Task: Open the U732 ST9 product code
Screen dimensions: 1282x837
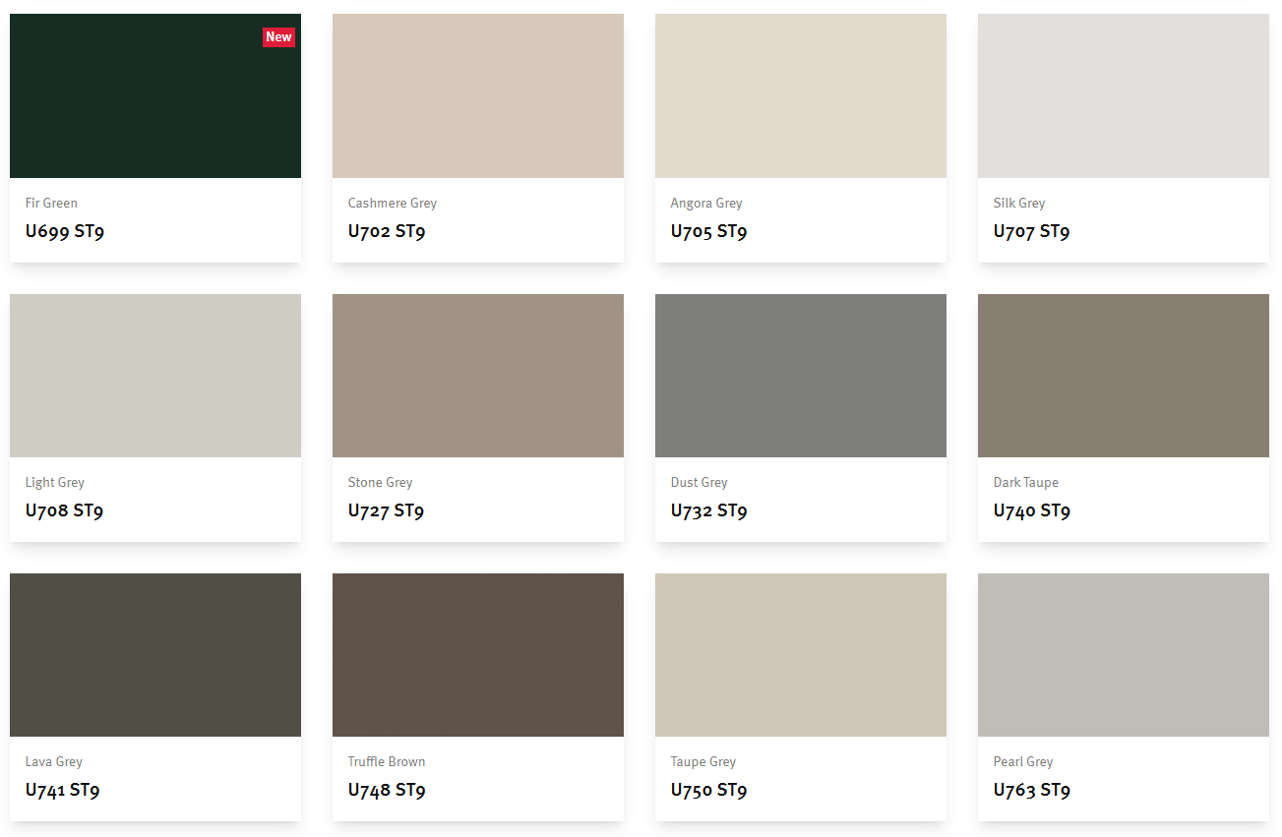Action: pyautogui.click(x=709, y=511)
